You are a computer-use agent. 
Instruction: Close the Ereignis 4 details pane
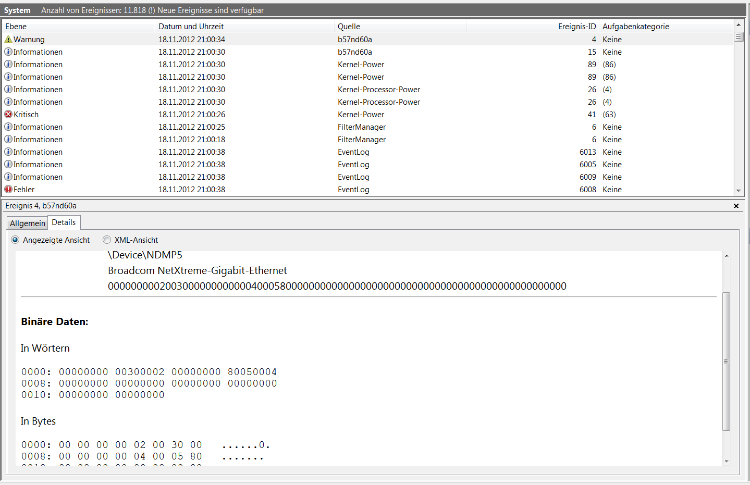[736, 206]
